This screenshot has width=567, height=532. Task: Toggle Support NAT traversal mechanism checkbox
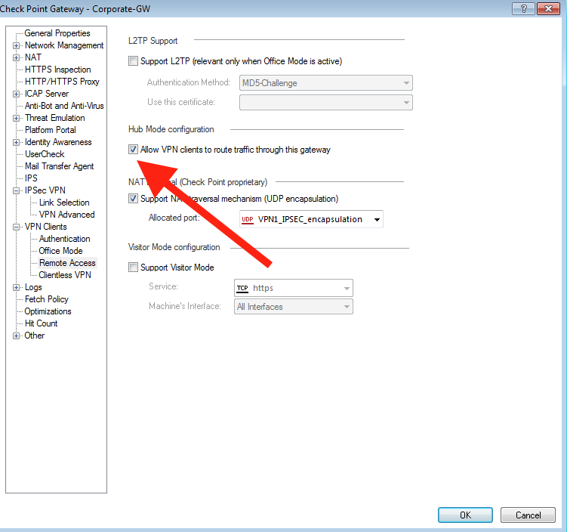pos(134,199)
